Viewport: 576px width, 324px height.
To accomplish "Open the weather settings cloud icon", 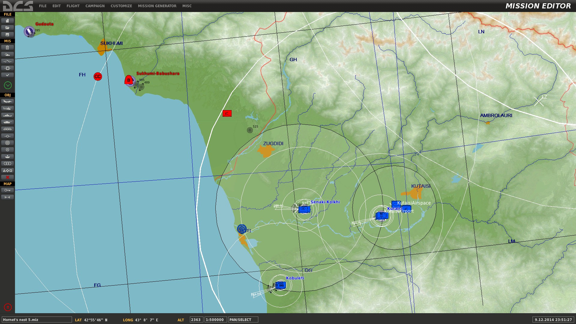I will [x=7, y=54].
